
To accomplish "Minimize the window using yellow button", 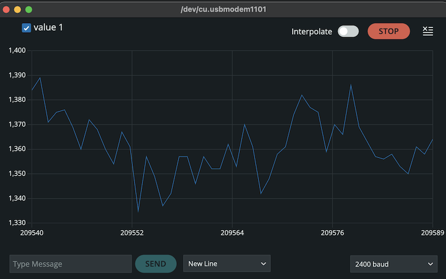I will 18,10.
